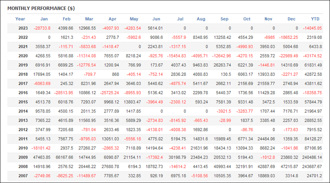Click the Jan column header

pyautogui.click(x=44, y=19)
